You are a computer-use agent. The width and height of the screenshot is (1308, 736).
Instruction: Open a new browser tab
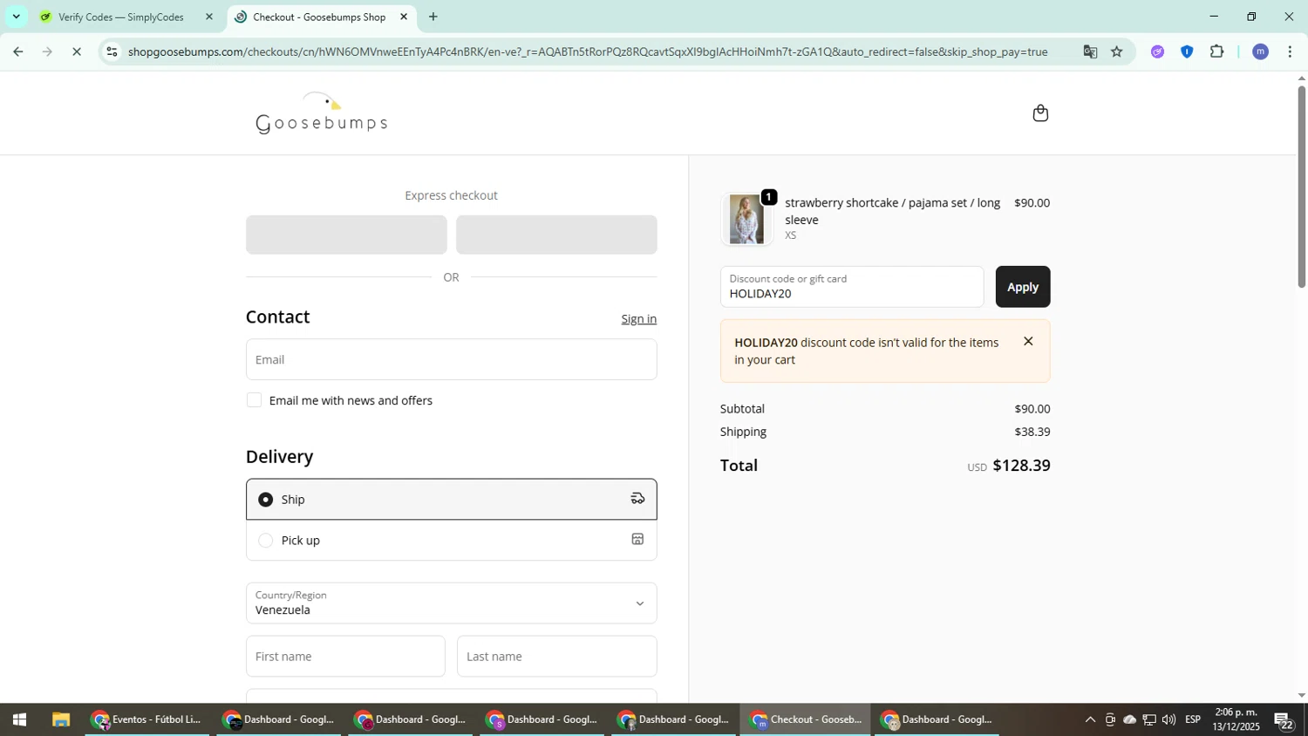[433, 17]
